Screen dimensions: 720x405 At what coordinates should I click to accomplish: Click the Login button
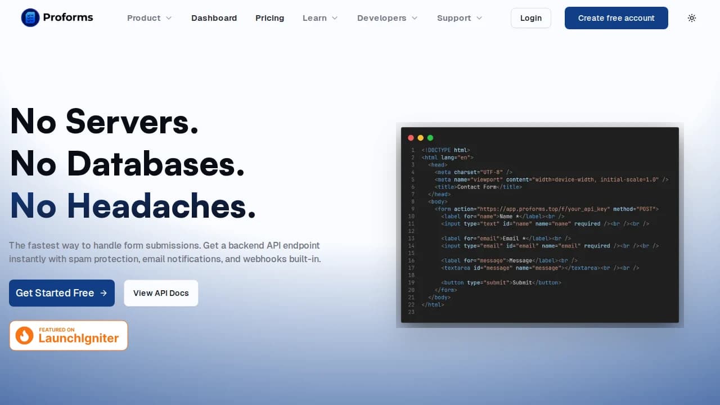530,18
